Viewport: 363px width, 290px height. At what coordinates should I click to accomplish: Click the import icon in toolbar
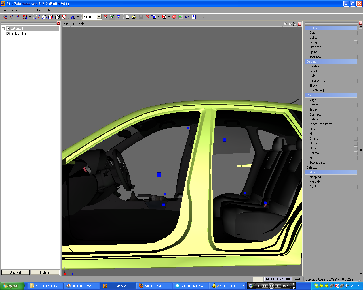(154, 17)
